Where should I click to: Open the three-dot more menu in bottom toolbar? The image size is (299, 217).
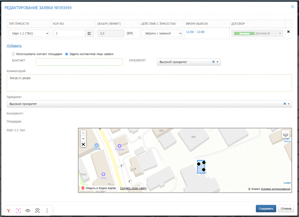click(47, 211)
